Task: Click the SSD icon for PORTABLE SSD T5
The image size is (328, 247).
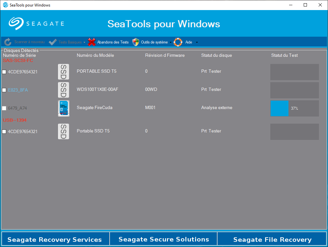Action: coord(64,72)
